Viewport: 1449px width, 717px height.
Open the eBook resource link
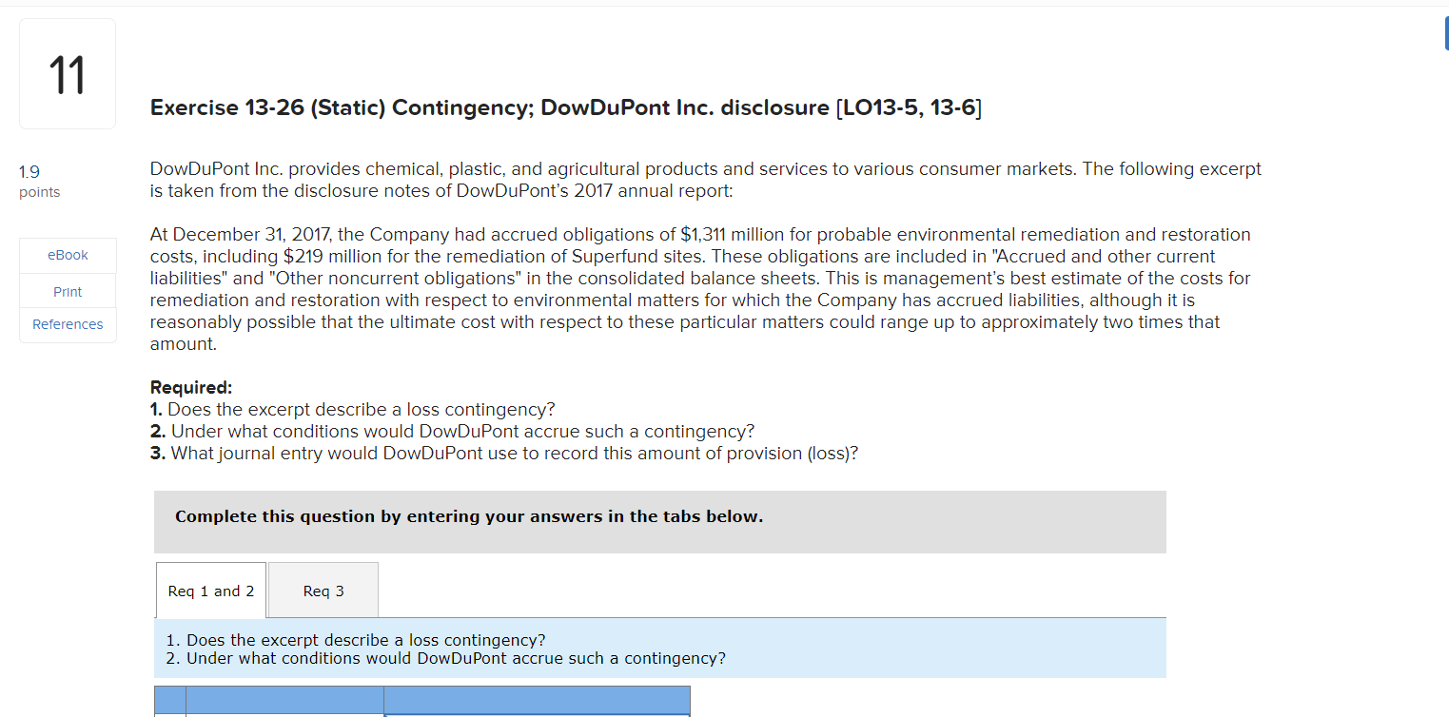point(67,255)
